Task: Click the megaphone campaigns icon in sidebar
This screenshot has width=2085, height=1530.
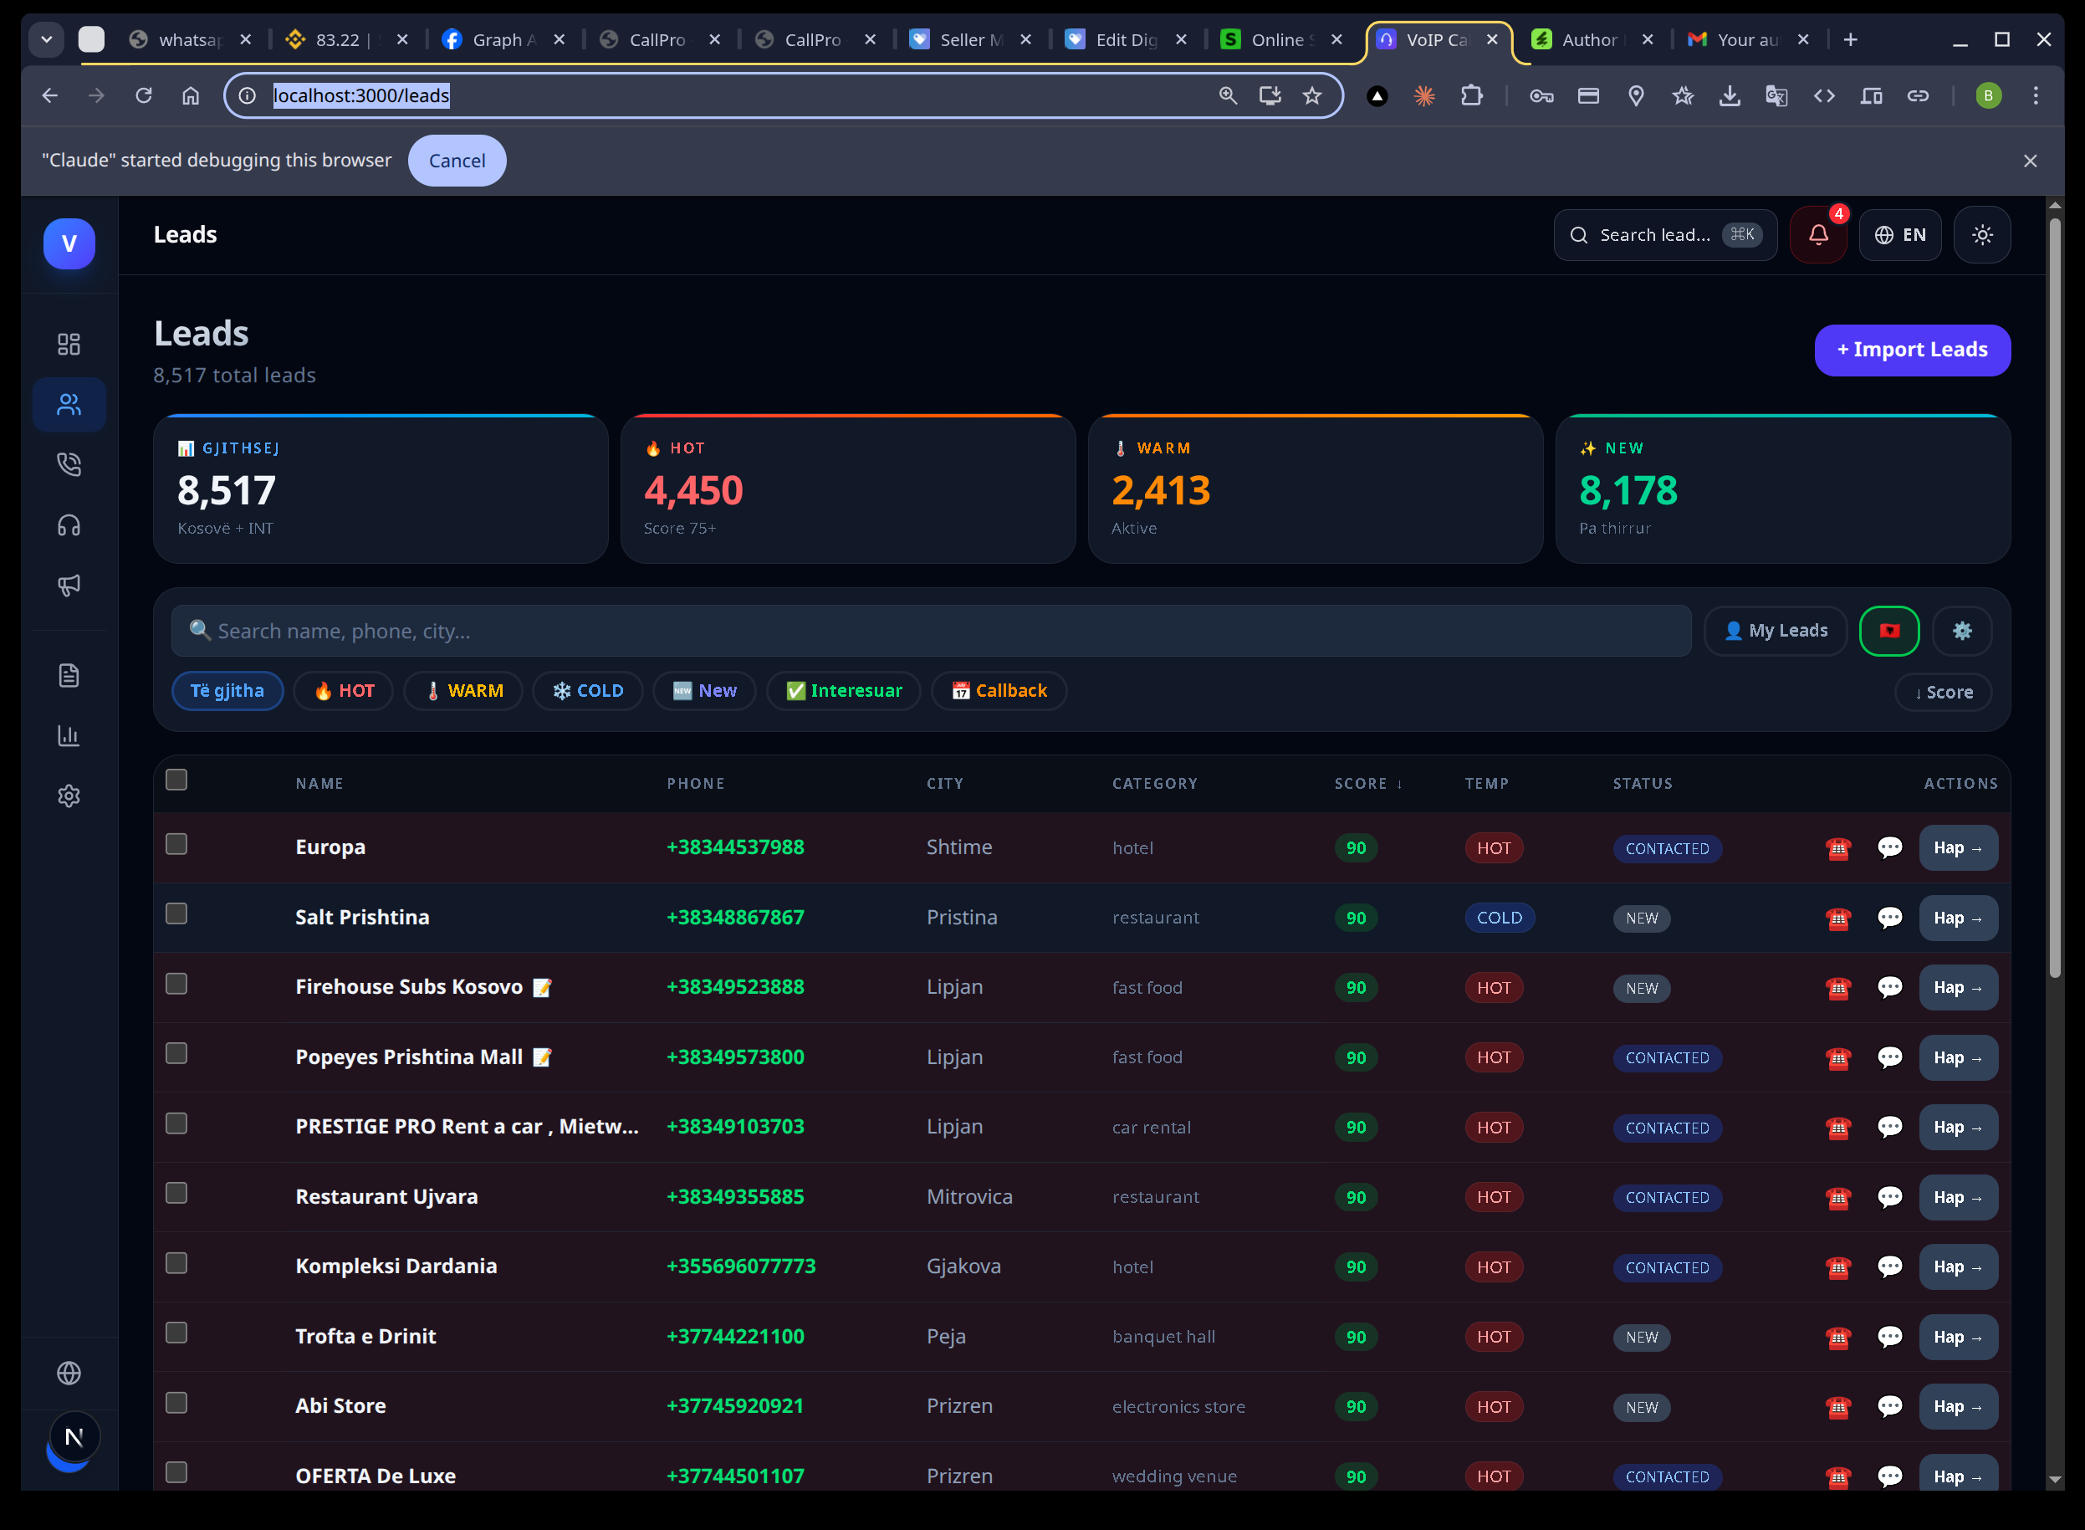Action: [69, 586]
